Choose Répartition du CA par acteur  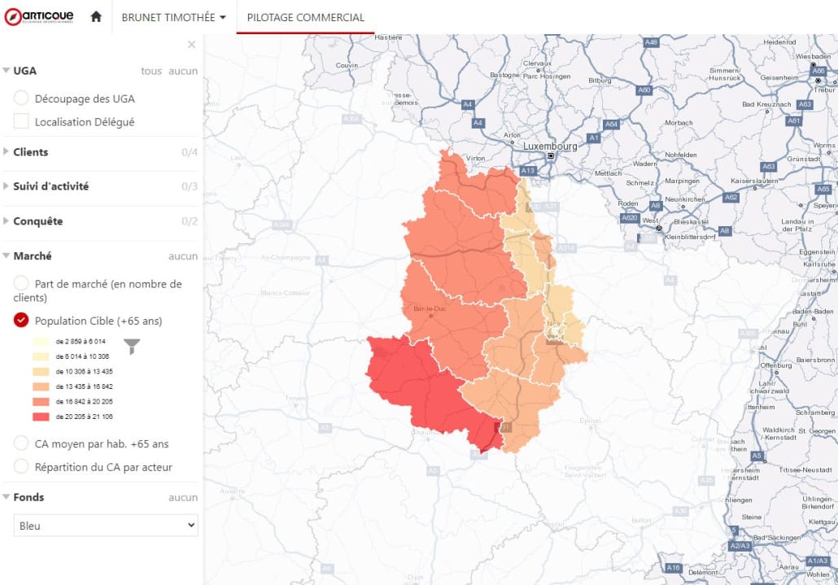pos(21,467)
